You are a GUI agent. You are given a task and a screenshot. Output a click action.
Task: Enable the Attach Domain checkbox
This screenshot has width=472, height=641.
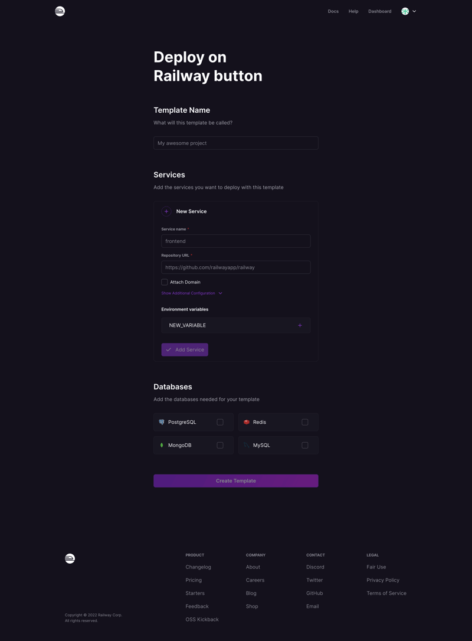point(165,282)
